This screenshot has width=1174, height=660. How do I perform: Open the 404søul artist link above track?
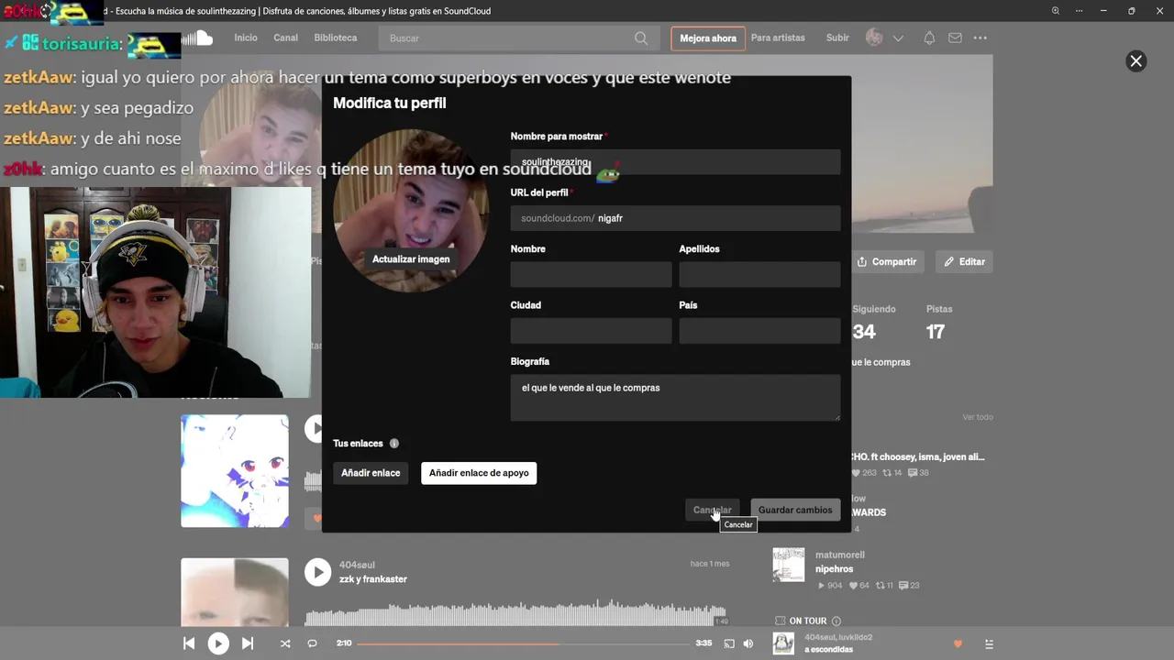[357, 566]
